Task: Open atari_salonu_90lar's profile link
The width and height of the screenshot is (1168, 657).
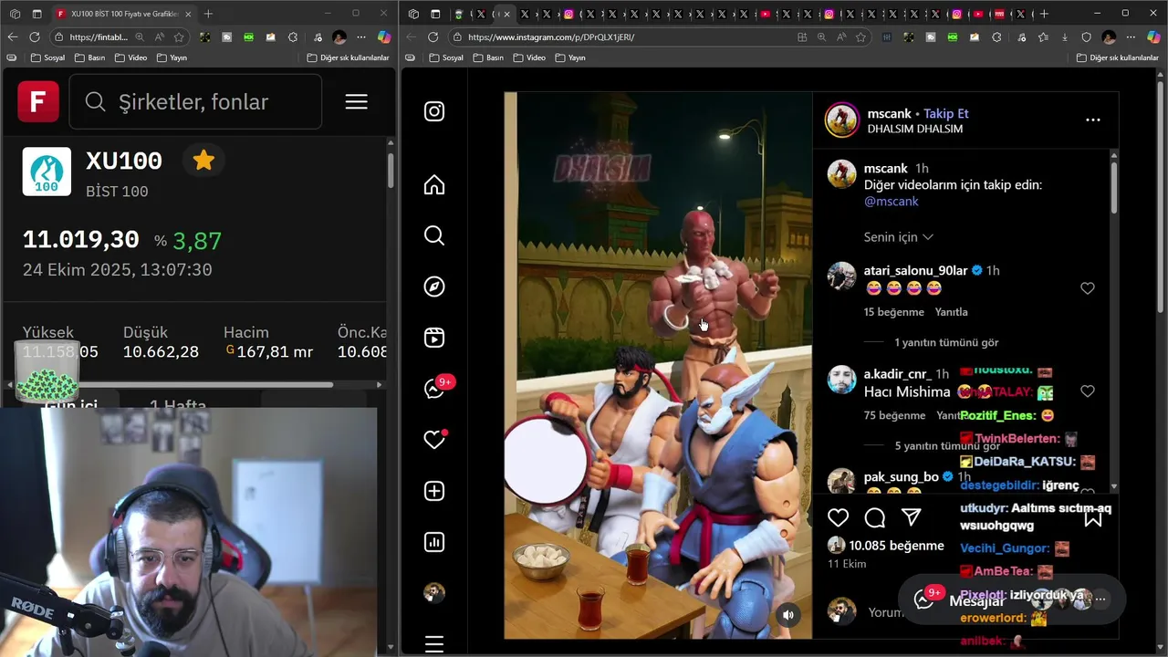Action: pos(915,270)
